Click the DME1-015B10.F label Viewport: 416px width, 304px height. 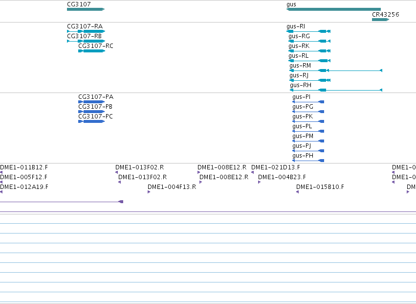click(320, 187)
